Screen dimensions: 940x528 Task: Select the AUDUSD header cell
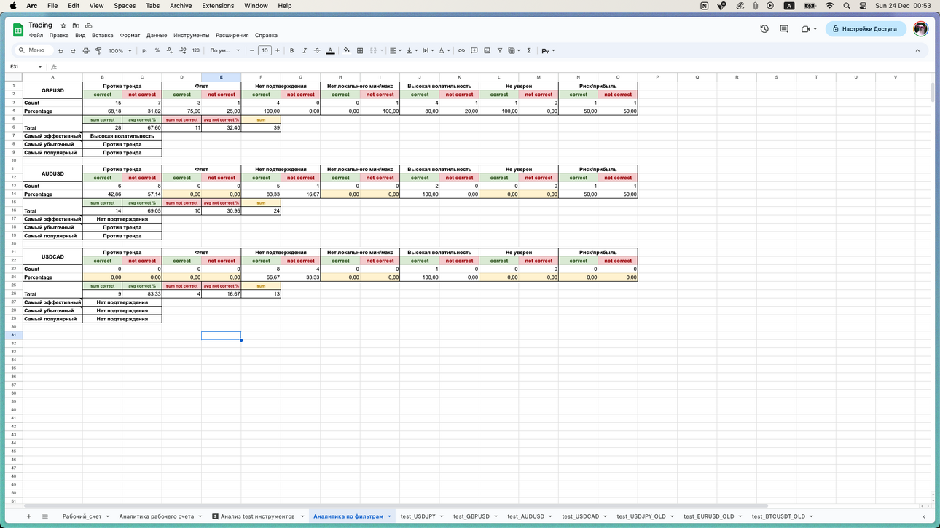click(52, 173)
